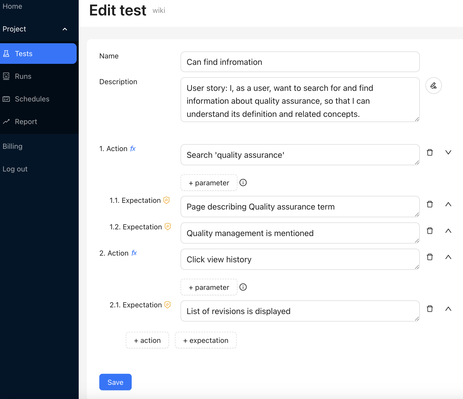Viewport: 463px width, 399px height.
Task: Click the shield icon on Expectation 1.1
Action: 167,200
